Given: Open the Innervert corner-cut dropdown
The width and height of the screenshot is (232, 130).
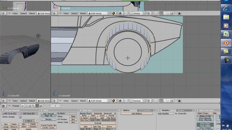Looking at the screenshot, I should 110,113.
